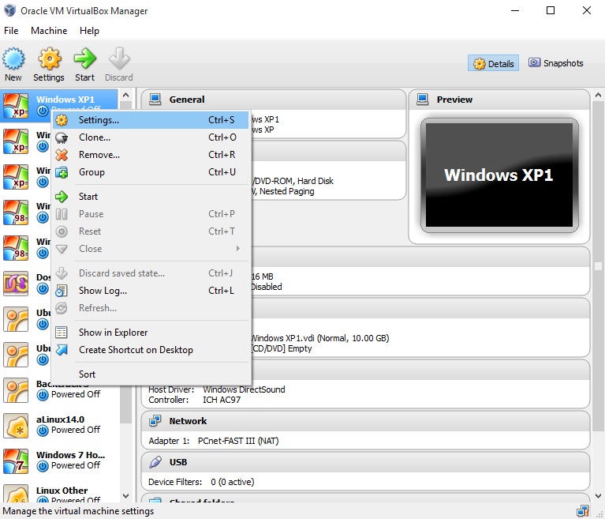Click the Network section header
The height and width of the screenshot is (519, 605).
click(x=365, y=421)
